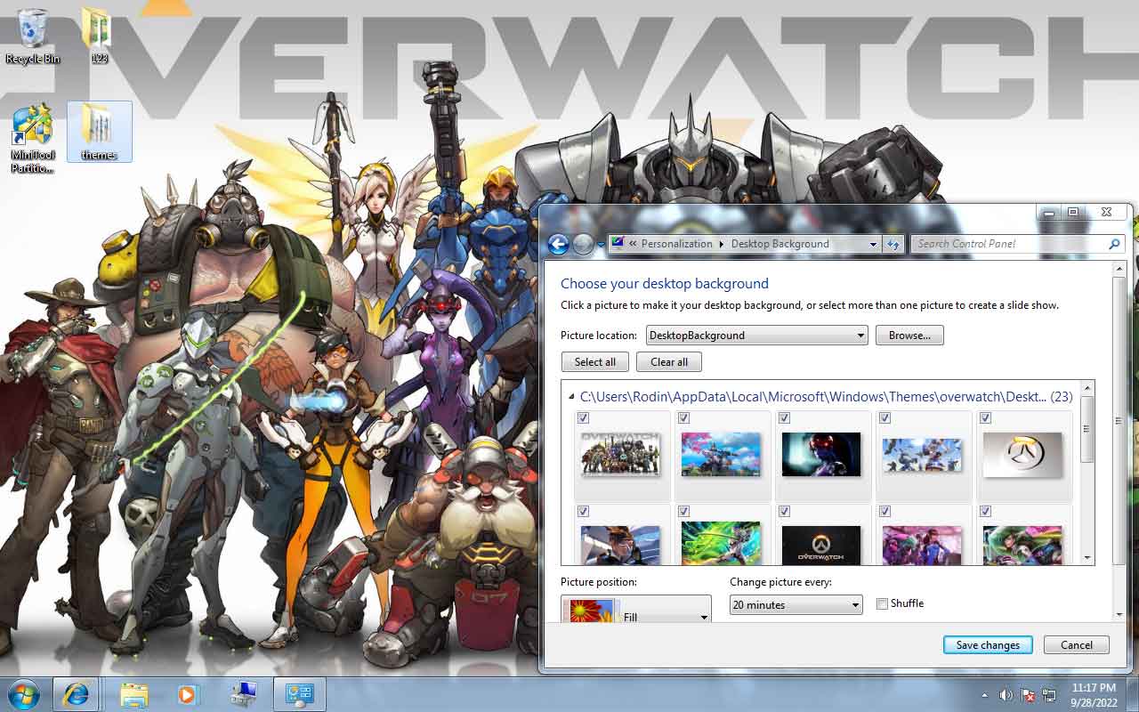Click the Save changes button

tap(988, 645)
